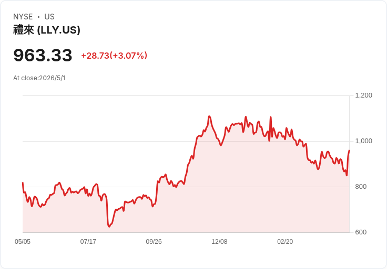This screenshot has height=269, width=387.
Task: Click the 09/26 date axis label
Action: click(x=154, y=242)
